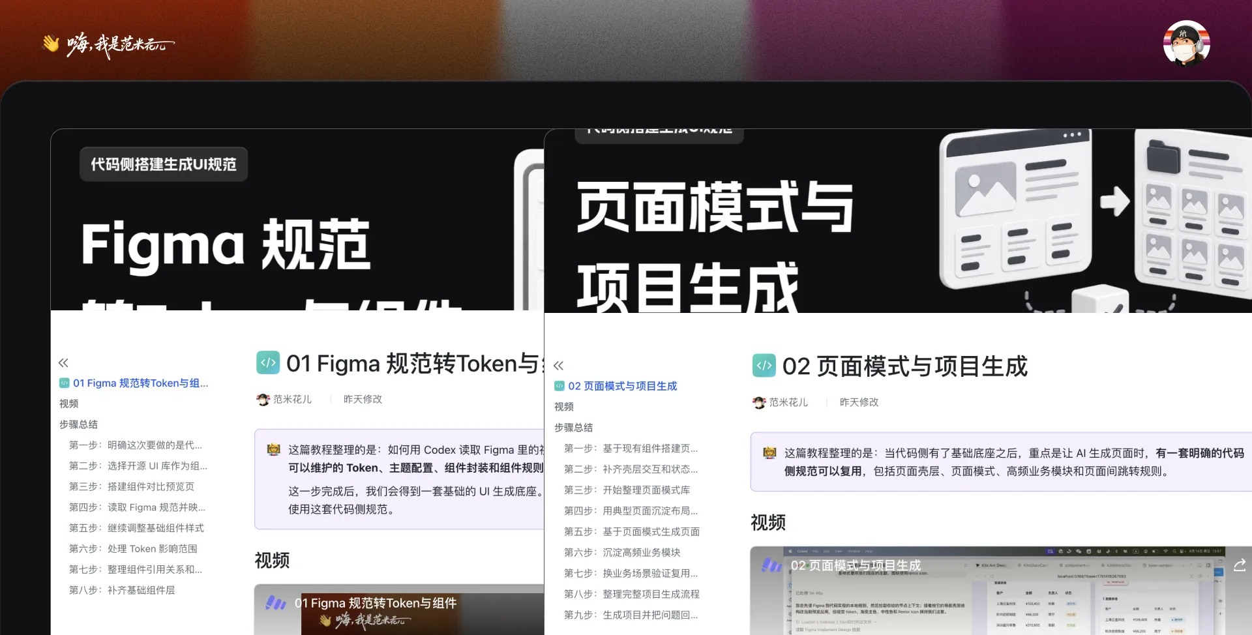Image resolution: width=1252 pixels, height=635 pixels.
Task: Click the logo icon on the 02 video
Action: [x=772, y=565]
